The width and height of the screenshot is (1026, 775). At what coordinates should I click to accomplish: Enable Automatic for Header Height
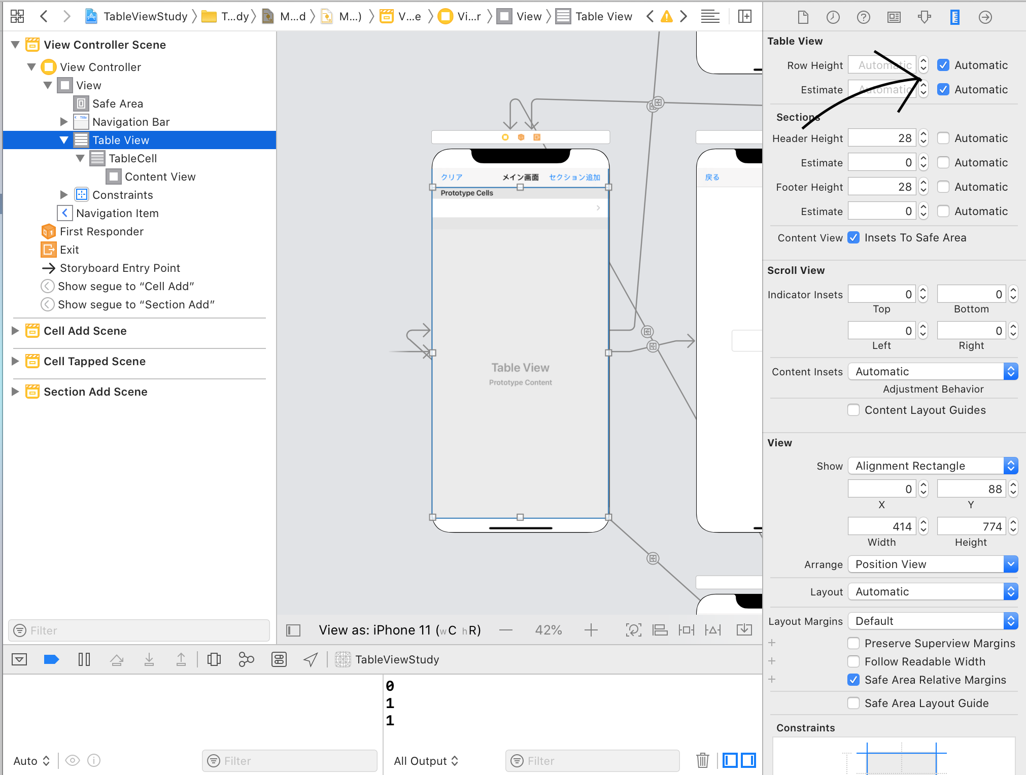[x=943, y=138]
